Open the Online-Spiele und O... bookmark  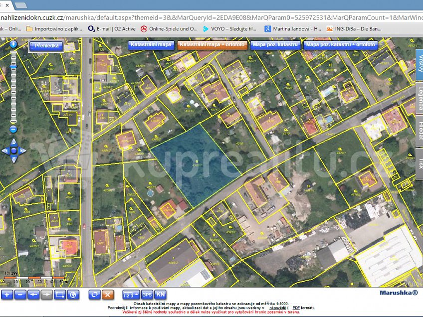[x=169, y=28]
